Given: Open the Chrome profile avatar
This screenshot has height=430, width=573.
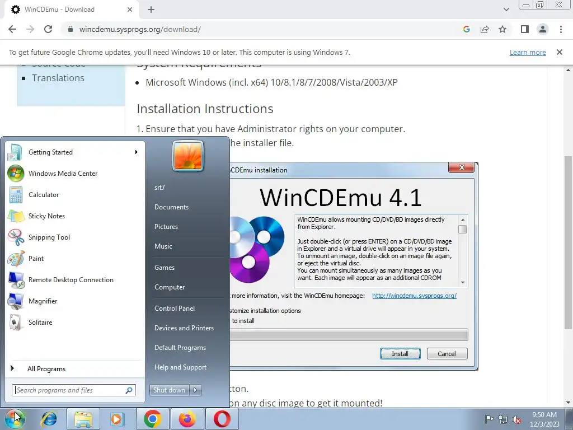Looking at the screenshot, I should pyautogui.click(x=543, y=29).
